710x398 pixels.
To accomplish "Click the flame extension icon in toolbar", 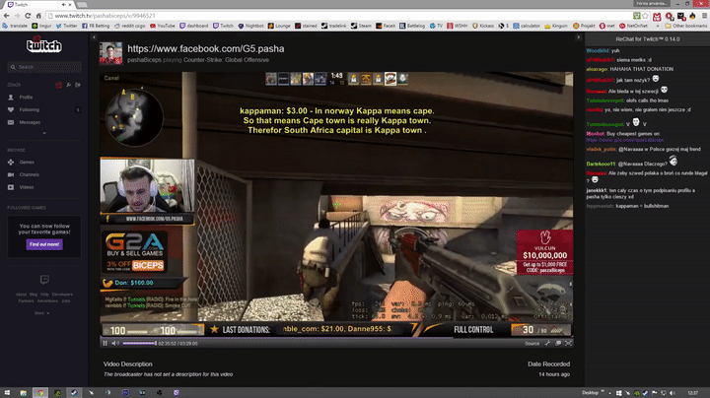I will [x=692, y=16].
